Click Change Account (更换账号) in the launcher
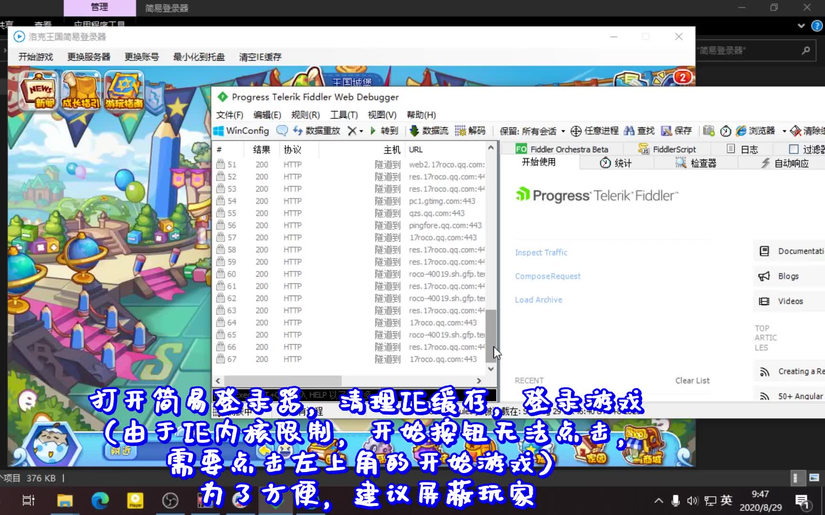This screenshot has height=515, width=825. click(x=142, y=57)
